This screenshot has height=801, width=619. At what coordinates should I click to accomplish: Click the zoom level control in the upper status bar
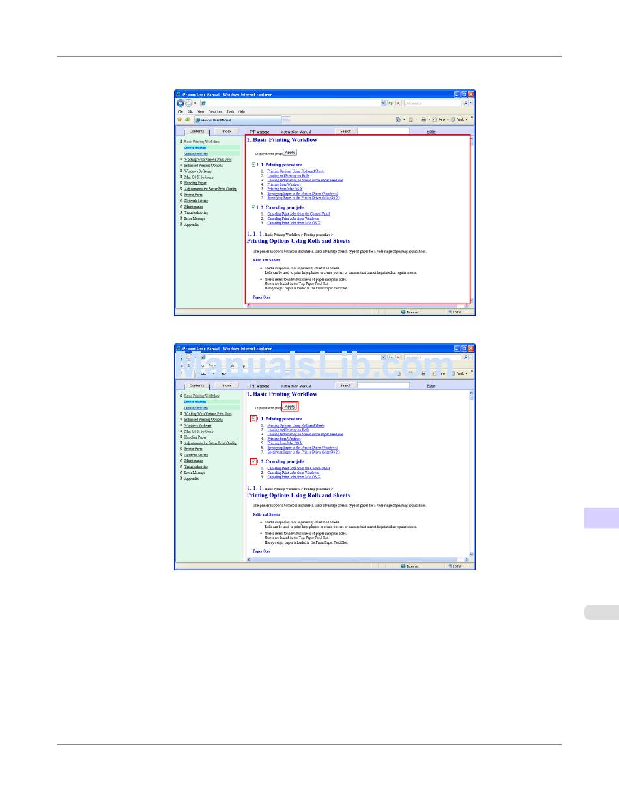(457, 312)
